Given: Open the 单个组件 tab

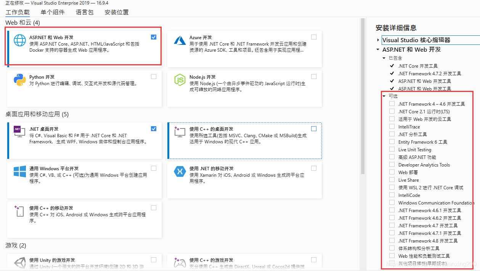Looking at the screenshot, I should click(53, 12).
